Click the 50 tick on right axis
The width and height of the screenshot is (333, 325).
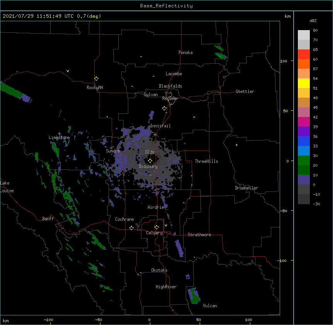[x=285, y=111]
